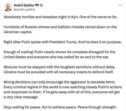Screen dimensions: 126x111
Task: Open the three-dot more options menu
Action: pos(120,5)
